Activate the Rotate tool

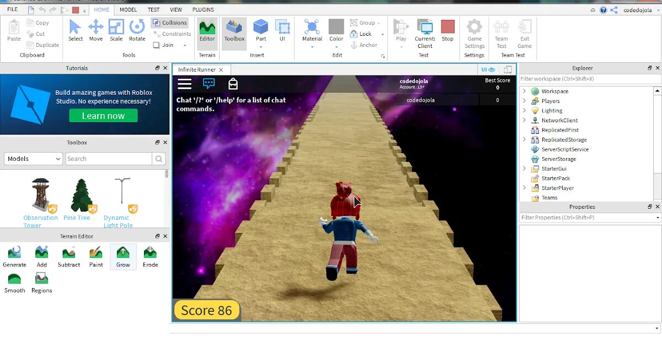pos(137,30)
